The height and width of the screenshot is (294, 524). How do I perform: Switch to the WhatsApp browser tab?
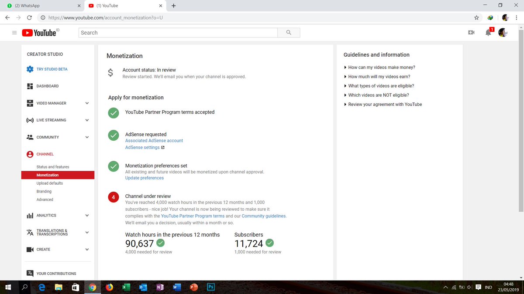click(x=41, y=6)
